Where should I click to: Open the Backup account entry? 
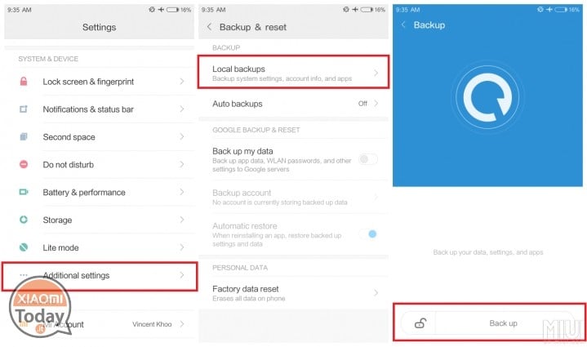point(294,197)
